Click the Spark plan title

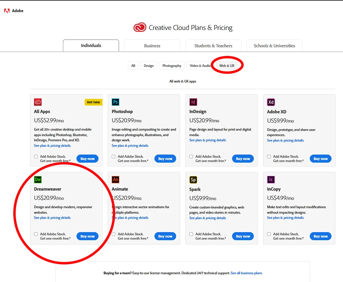[x=195, y=189]
